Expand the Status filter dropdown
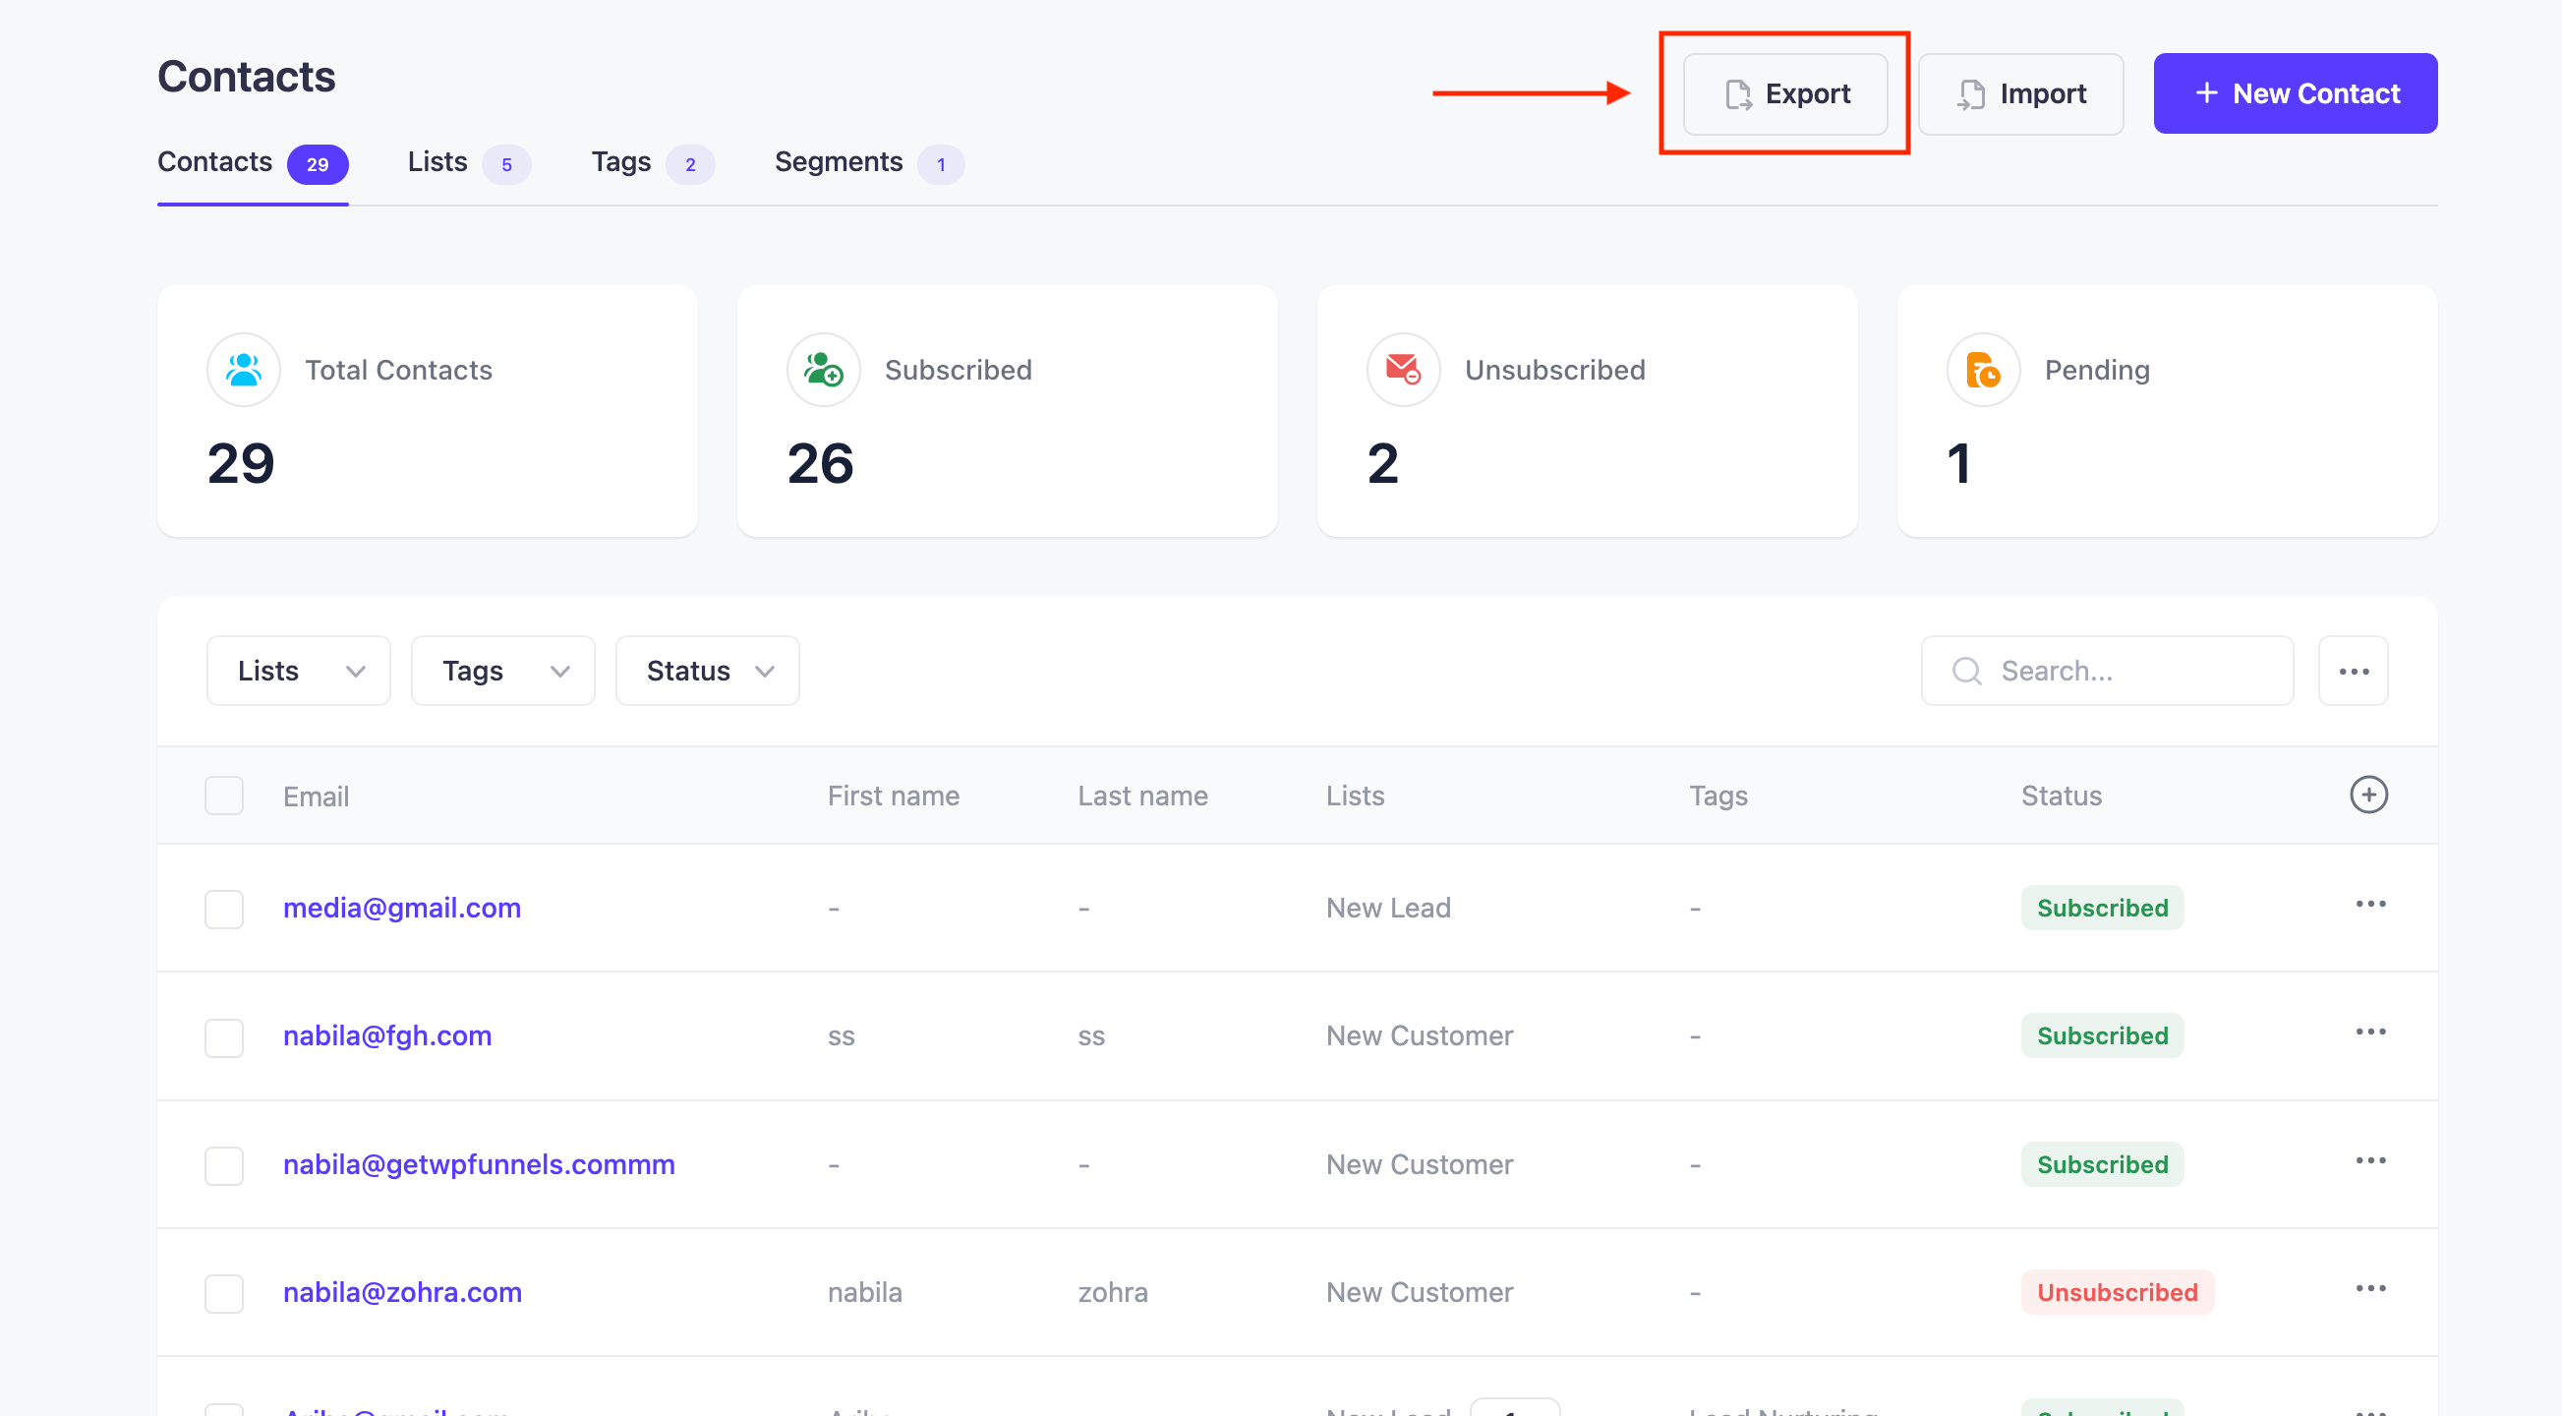2562x1416 pixels. point(706,670)
